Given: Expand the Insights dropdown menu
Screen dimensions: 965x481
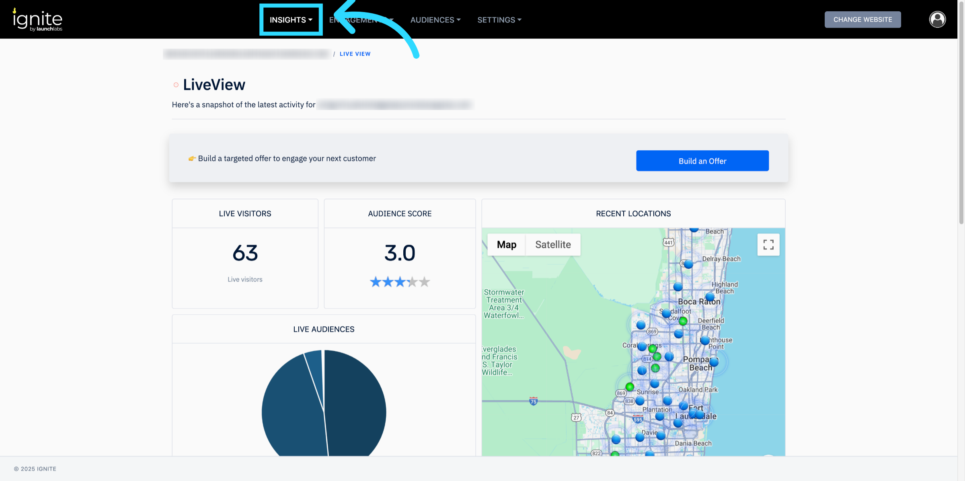Looking at the screenshot, I should click(291, 20).
